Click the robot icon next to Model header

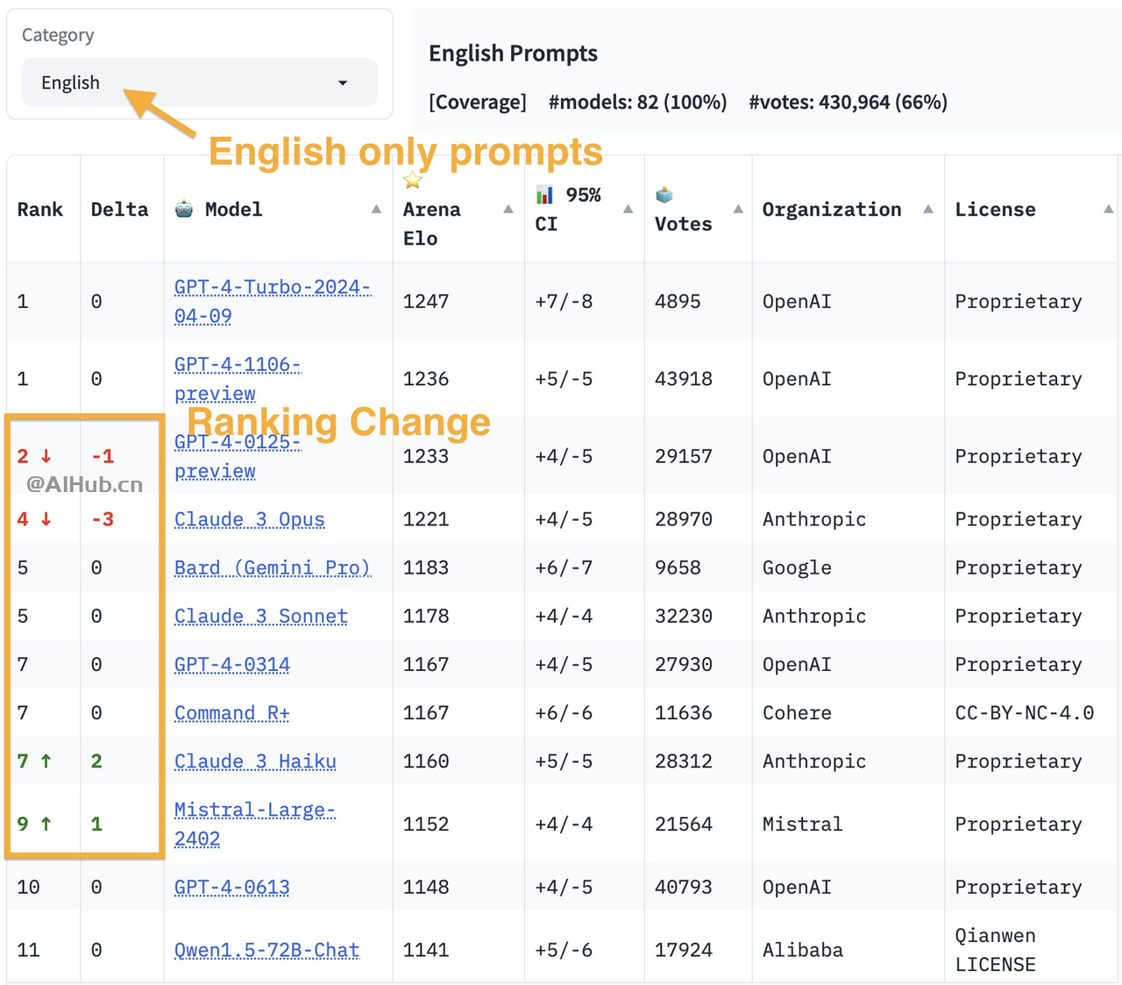(184, 209)
